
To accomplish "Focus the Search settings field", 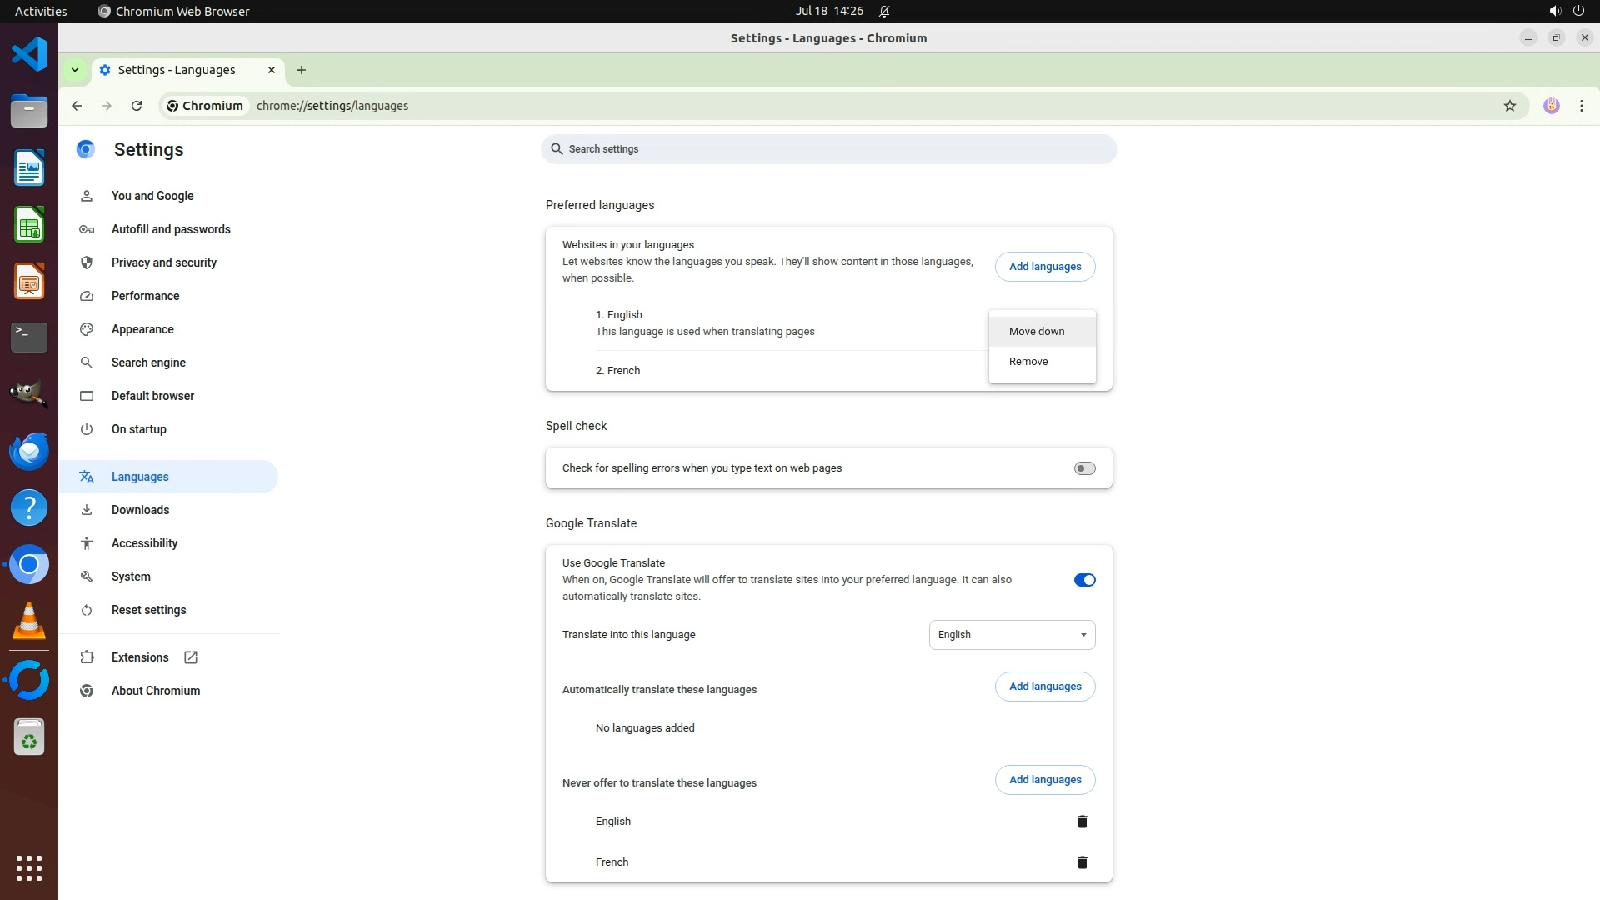I will tap(828, 149).
